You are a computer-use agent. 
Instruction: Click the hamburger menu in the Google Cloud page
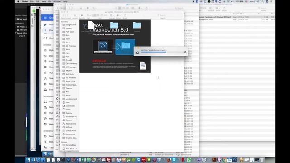click(x=45, y=18)
